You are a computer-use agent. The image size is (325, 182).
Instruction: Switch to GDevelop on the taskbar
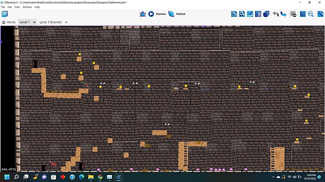[119, 177]
